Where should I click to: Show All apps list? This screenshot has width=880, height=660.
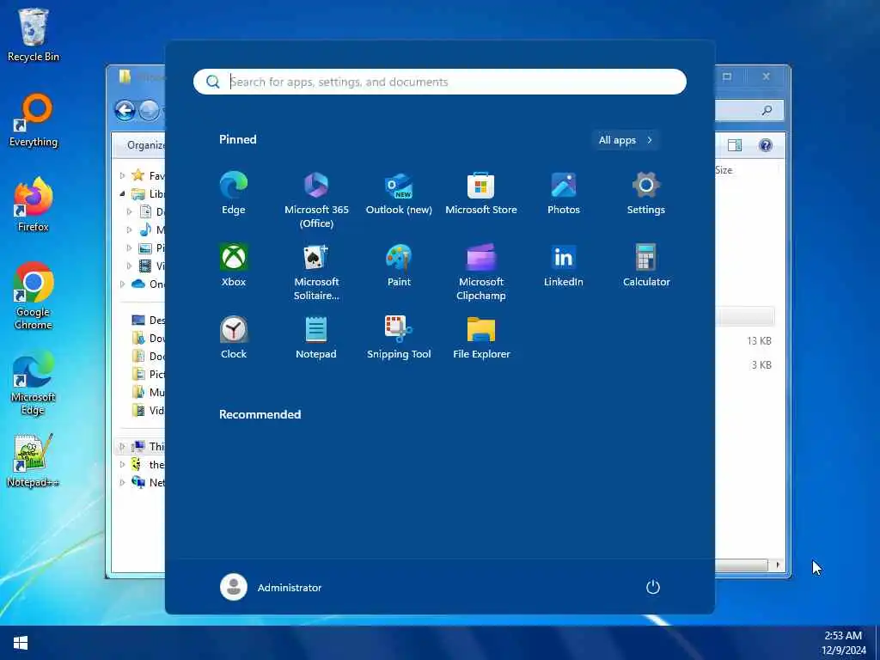626,140
